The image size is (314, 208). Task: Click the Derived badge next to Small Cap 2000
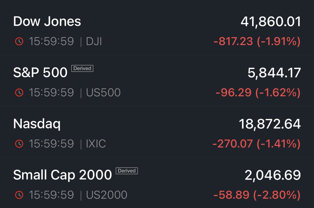click(127, 171)
